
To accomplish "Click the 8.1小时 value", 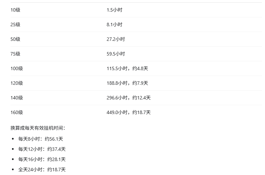I will [114, 25].
